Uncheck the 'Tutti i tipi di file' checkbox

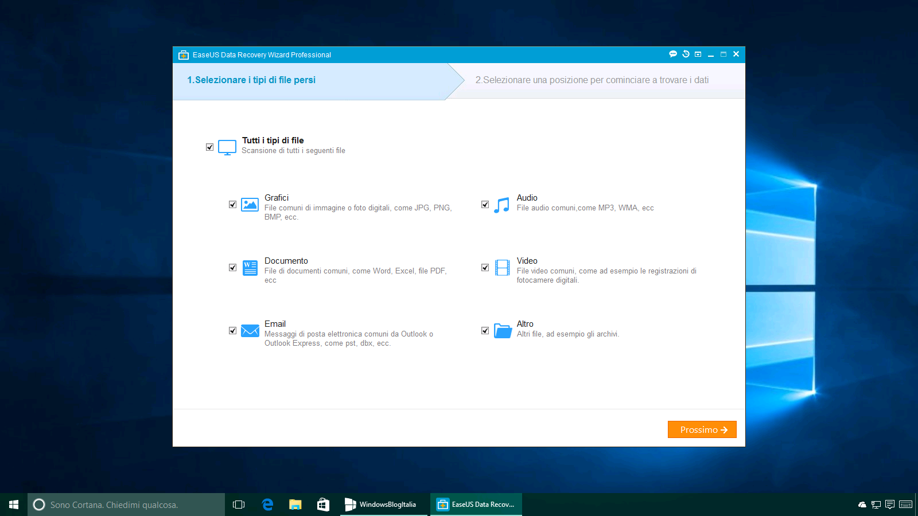click(210, 147)
